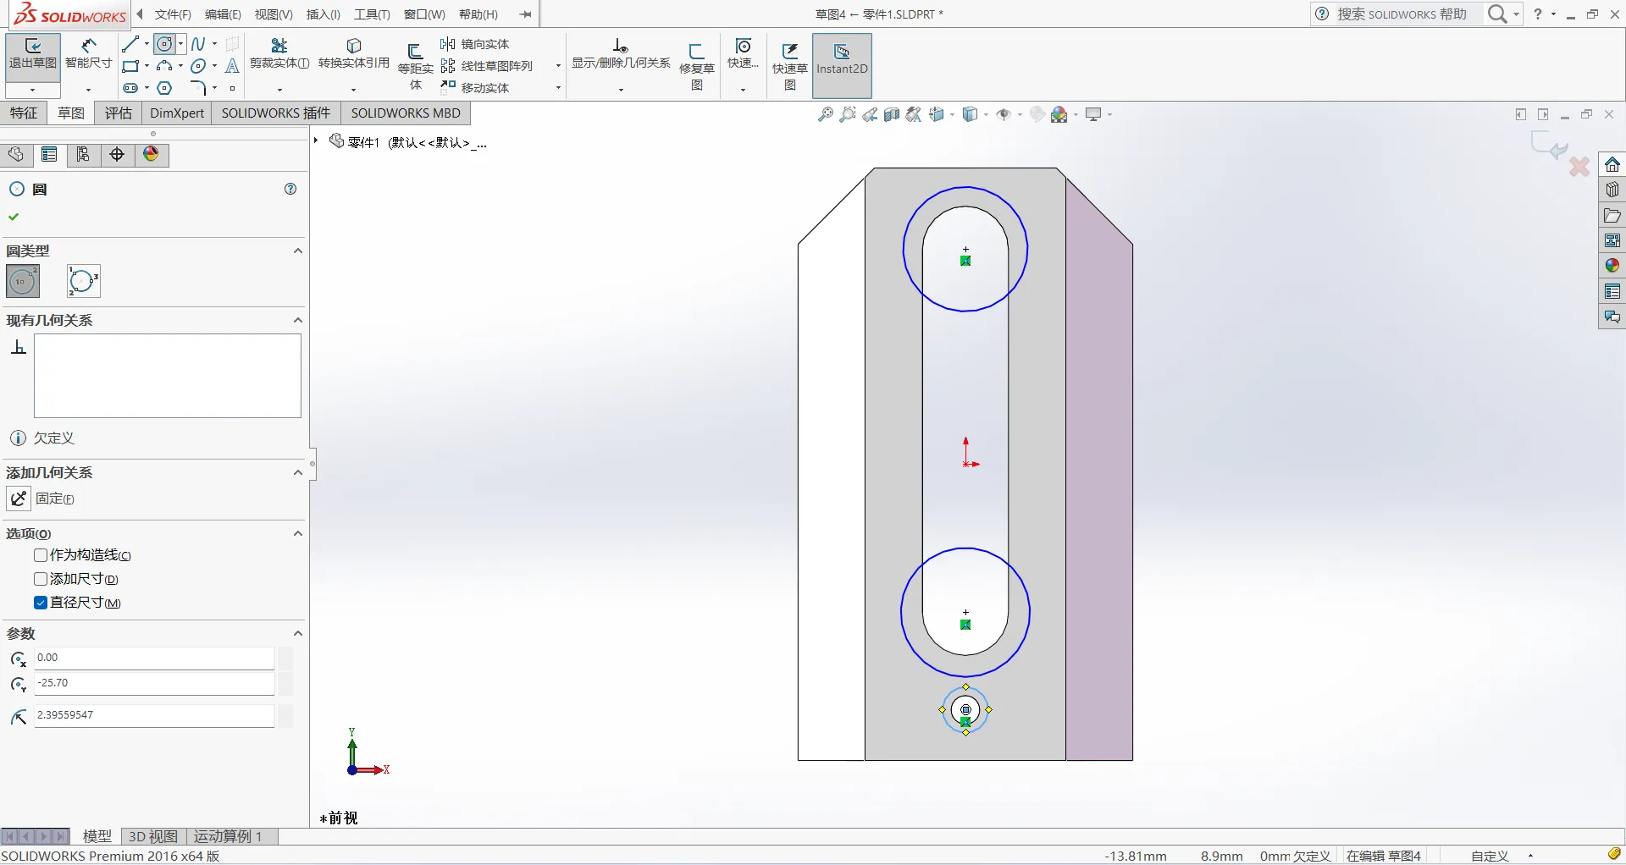The height and width of the screenshot is (865, 1626).
Task: Open the Display/Delete Relations (显示/删除几何关系) tool
Action: click(620, 53)
